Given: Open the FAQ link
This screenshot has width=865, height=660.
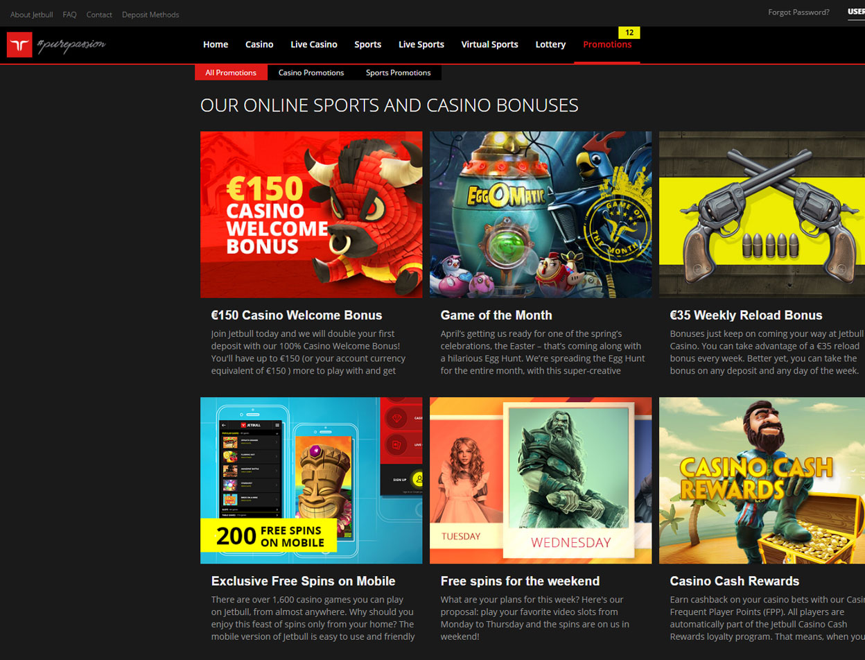Looking at the screenshot, I should click(x=69, y=15).
